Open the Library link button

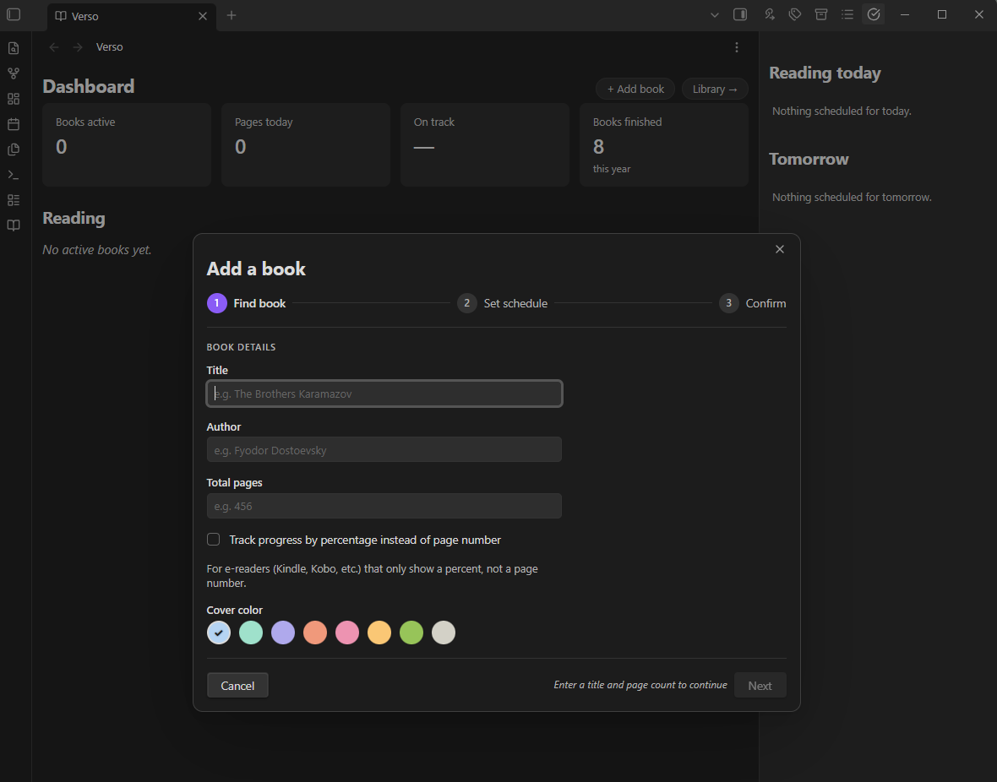coord(715,89)
